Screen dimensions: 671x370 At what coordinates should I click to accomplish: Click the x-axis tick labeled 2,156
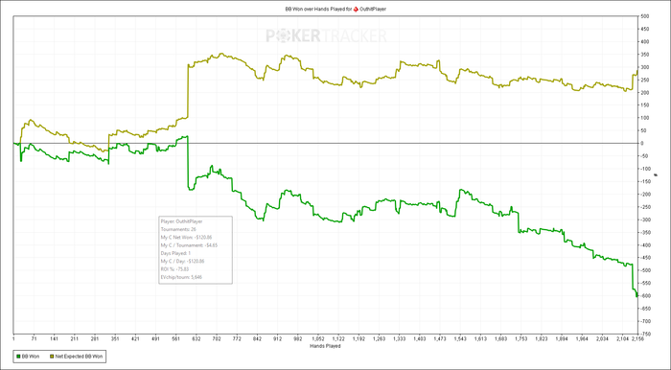637,338
